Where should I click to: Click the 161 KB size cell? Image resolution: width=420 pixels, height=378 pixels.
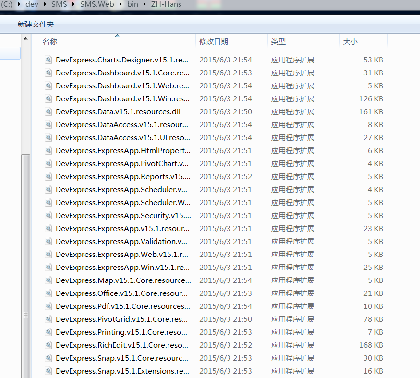[x=371, y=111]
